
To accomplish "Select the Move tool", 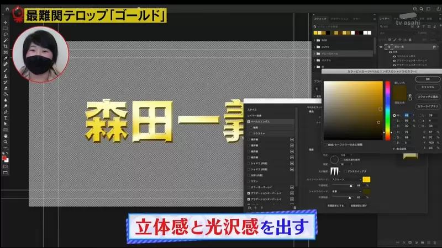I will (x=6, y=22).
